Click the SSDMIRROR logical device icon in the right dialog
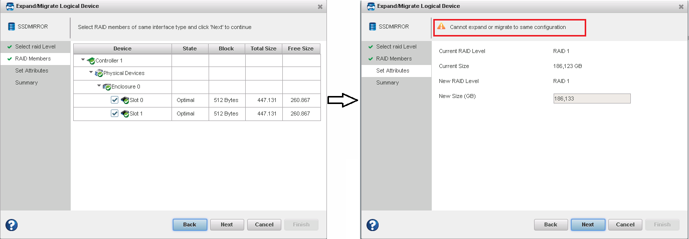Image resolution: width=689 pixels, height=239 pixels. point(372,26)
